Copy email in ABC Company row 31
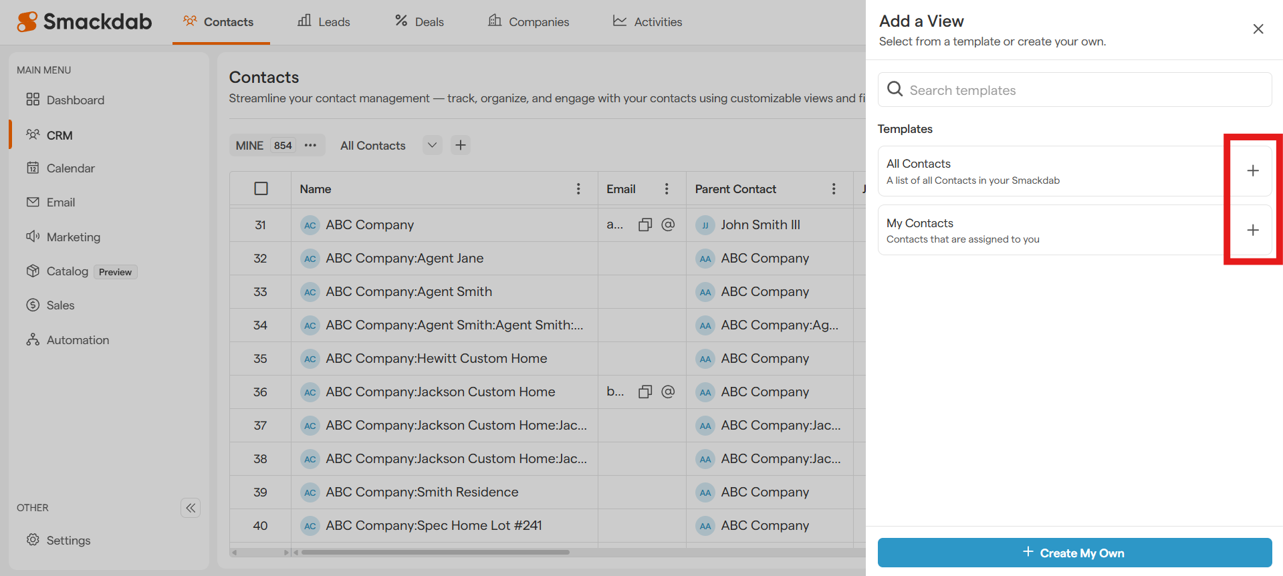This screenshot has height=576, width=1283. pyautogui.click(x=645, y=225)
